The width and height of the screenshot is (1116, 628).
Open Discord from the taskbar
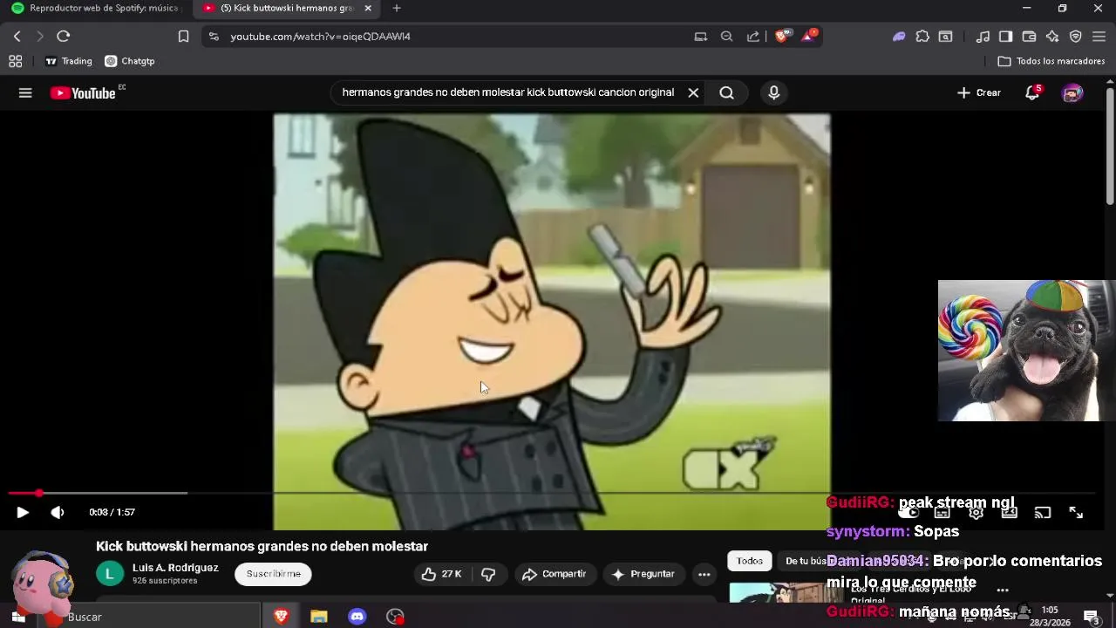pyautogui.click(x=357, y=617)
